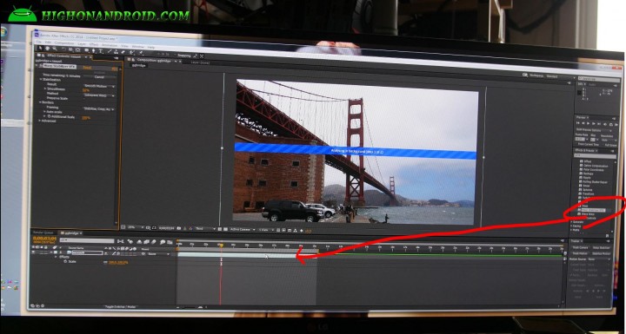Click the Play button in Preview panel
626x334 pixels.
tap(588, 123)
